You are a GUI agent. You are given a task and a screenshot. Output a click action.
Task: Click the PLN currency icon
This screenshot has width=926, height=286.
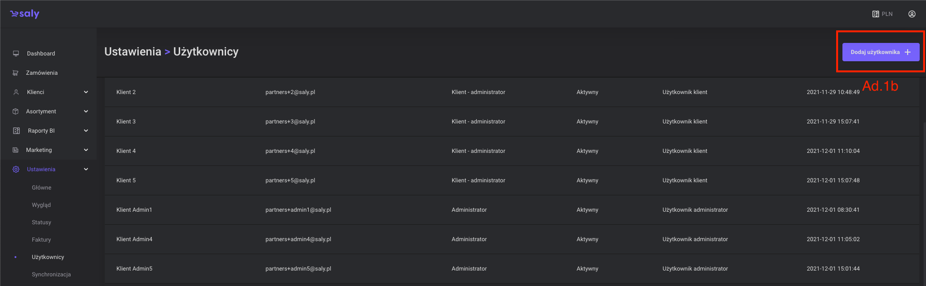(x=875, y=14)
